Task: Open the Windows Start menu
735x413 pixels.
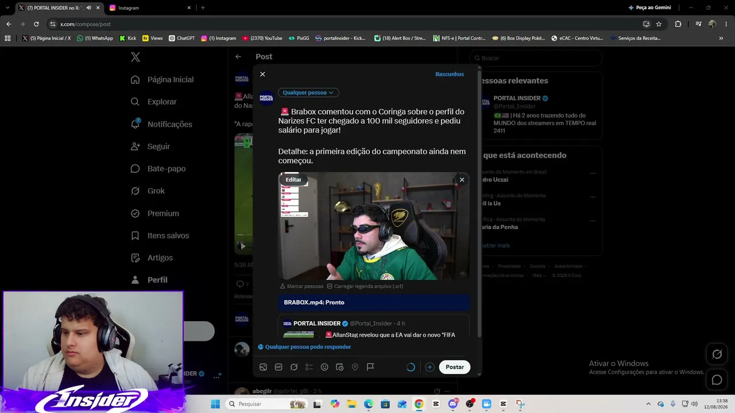Action: pyautogui.click(x=215, y=404)
